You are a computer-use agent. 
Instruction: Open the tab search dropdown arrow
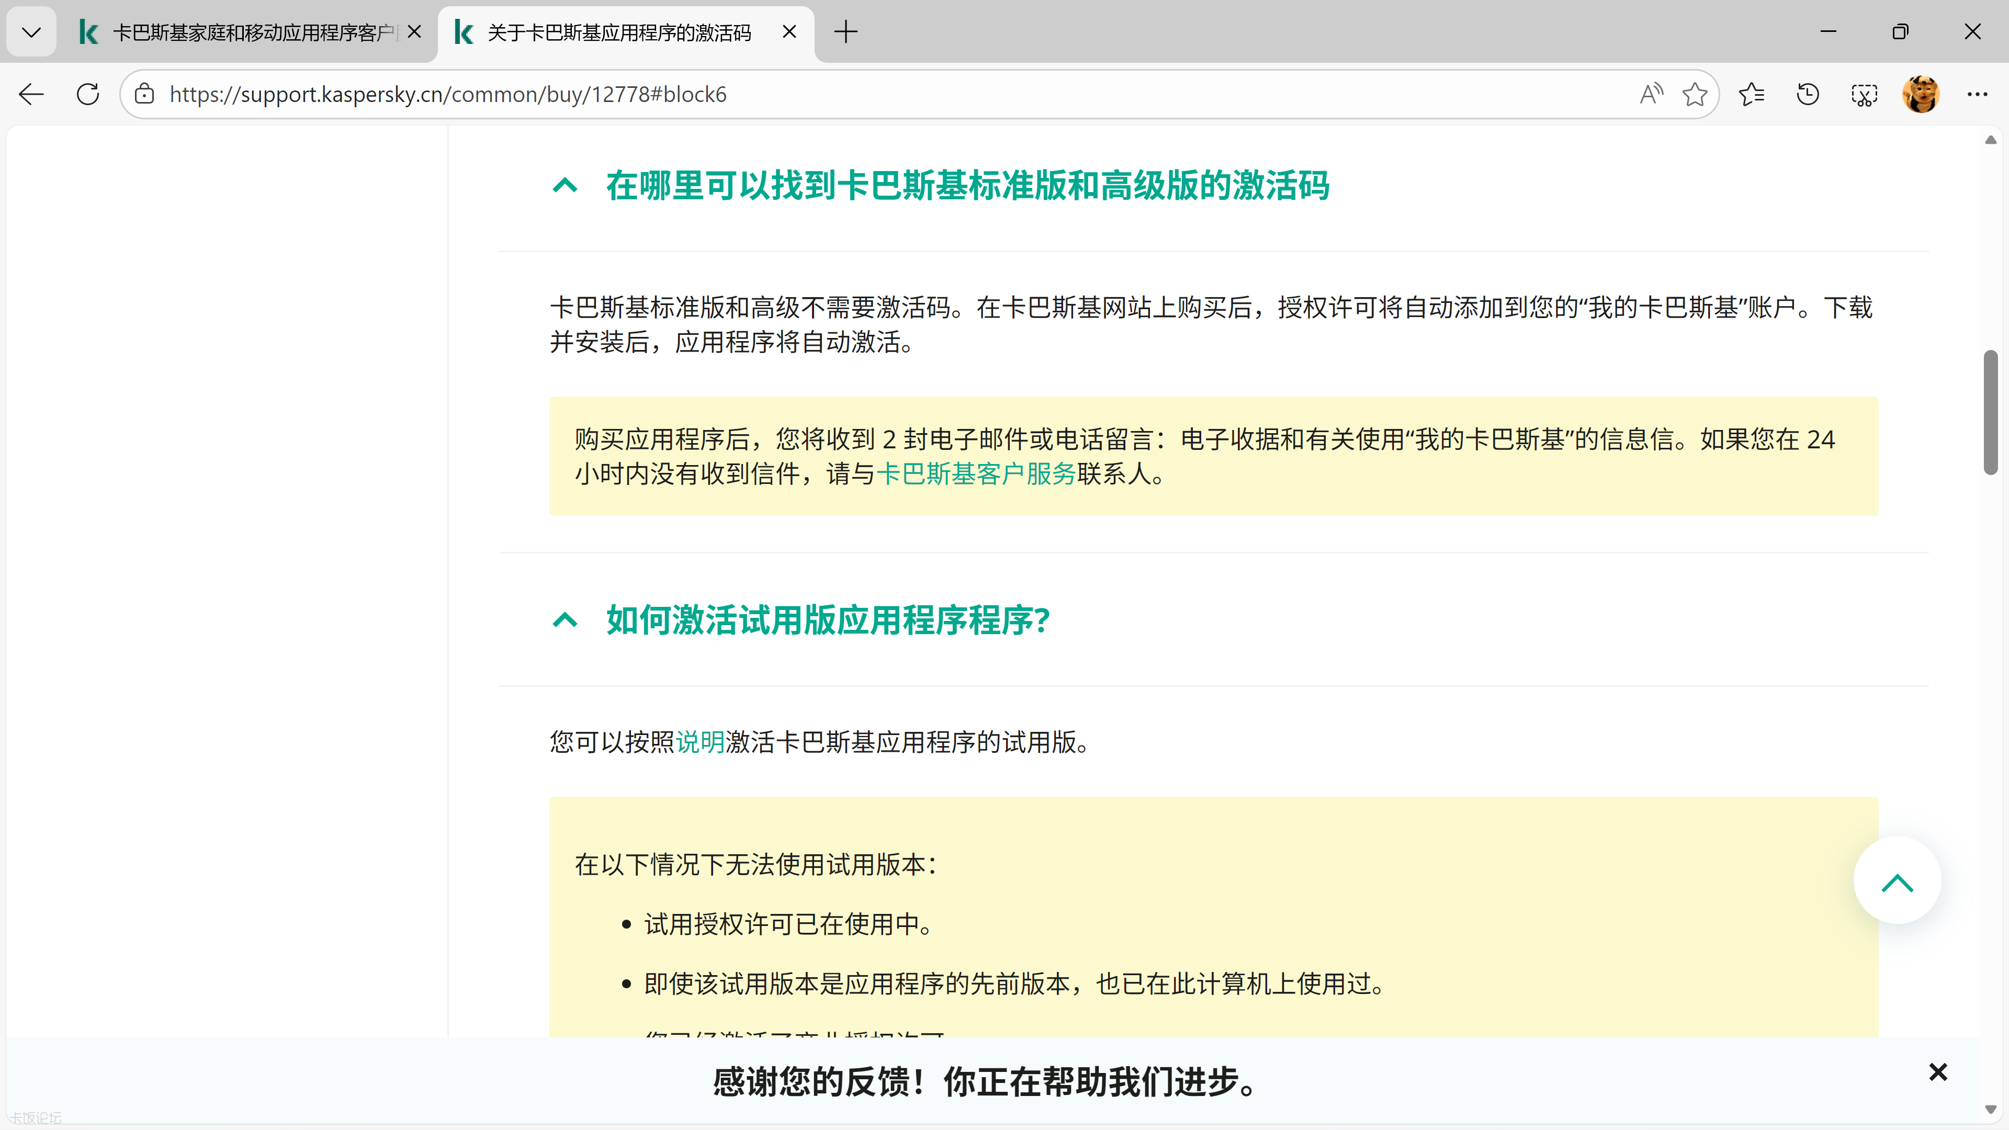tap(31, 32)
